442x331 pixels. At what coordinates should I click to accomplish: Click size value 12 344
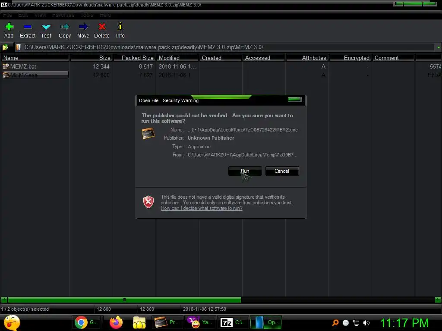coord(101,66)
